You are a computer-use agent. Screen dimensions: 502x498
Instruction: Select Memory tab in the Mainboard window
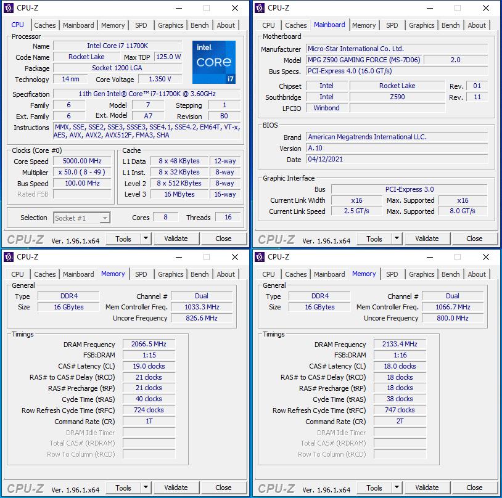(364, 25)
